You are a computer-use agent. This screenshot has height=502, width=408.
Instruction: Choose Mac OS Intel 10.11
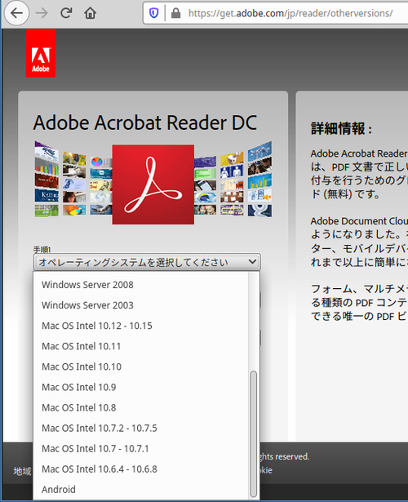(x=141, y=346)
